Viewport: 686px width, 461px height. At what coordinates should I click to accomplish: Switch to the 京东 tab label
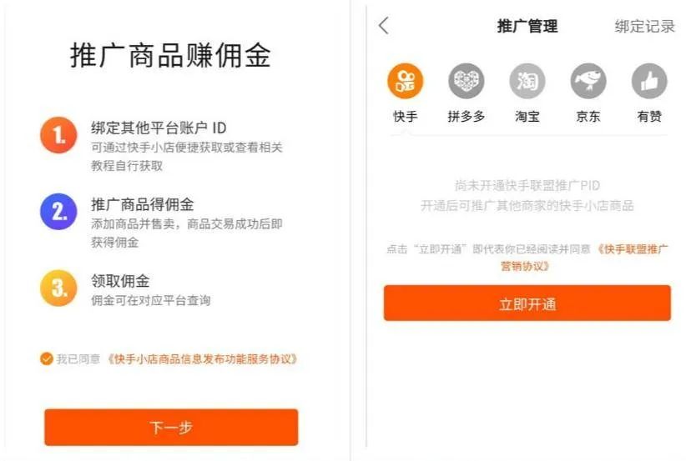(x=588, y=116)
